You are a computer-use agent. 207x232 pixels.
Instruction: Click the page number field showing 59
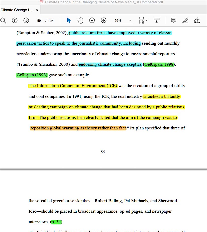tap(39, 21)
